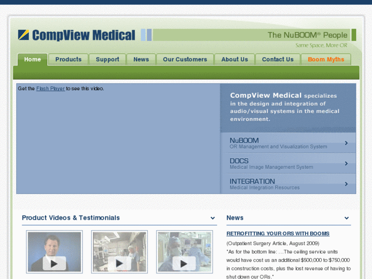Play the video with the man in suit
Image resolution: width=372 pixels, height=279 pixels.
(x=54, y=252)
